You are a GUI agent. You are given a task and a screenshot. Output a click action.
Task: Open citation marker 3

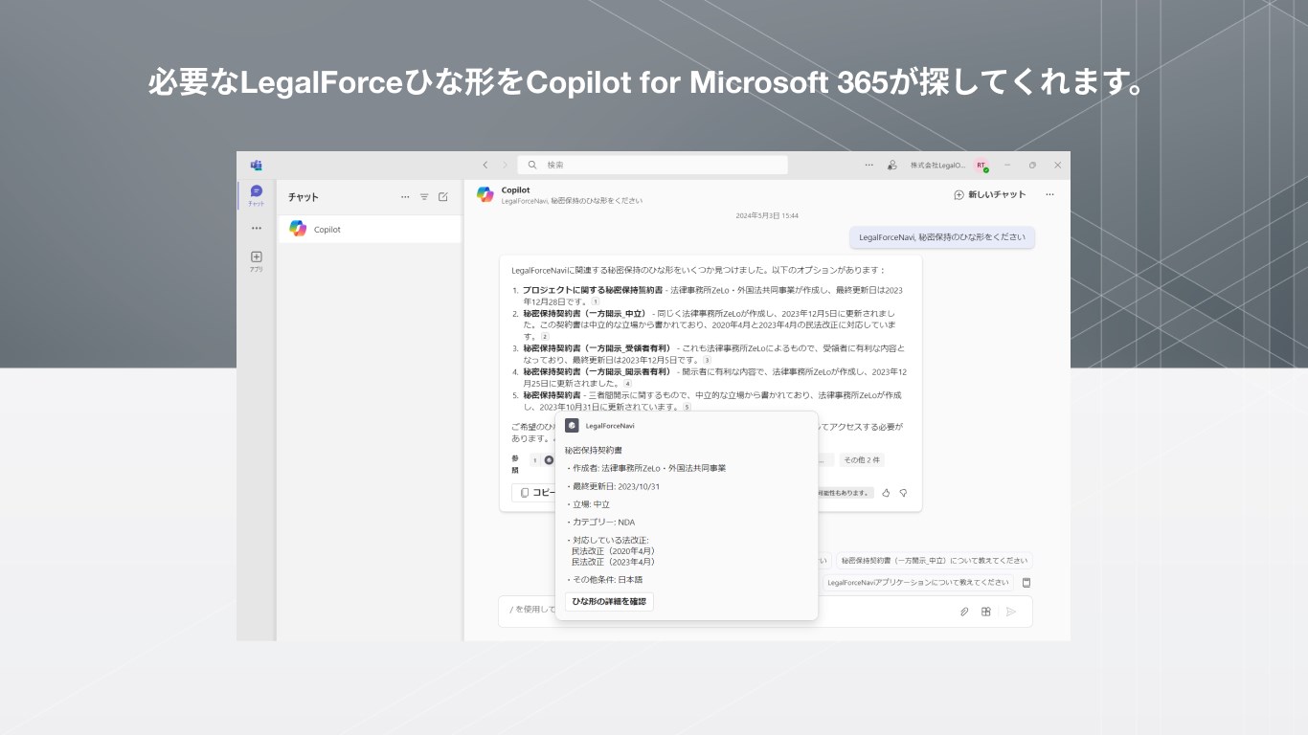(707, 360)
